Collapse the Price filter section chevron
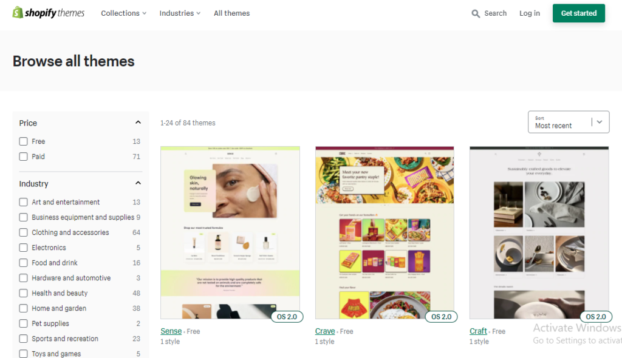Image resolution: width=622 pixels, height=358 pixels. point(138,123)
